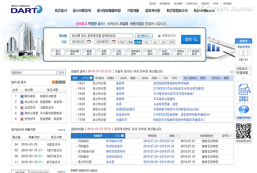The image size is (257, 173).
Task: Check the 외부감사관련 checkbox
Action: click(128, 51)
